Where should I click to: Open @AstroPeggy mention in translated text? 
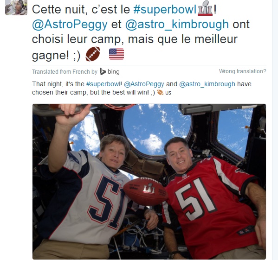(144, 84)
